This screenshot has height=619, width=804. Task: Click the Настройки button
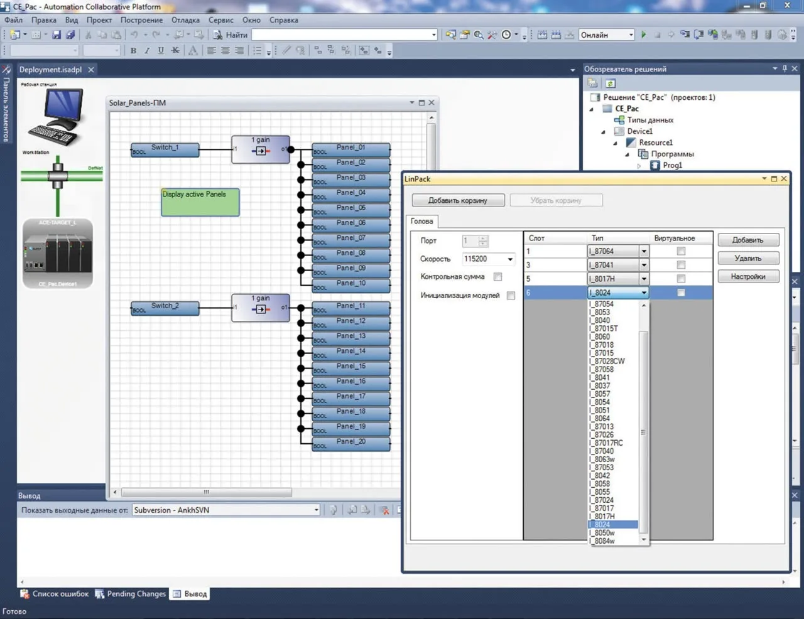pos(748,276)
